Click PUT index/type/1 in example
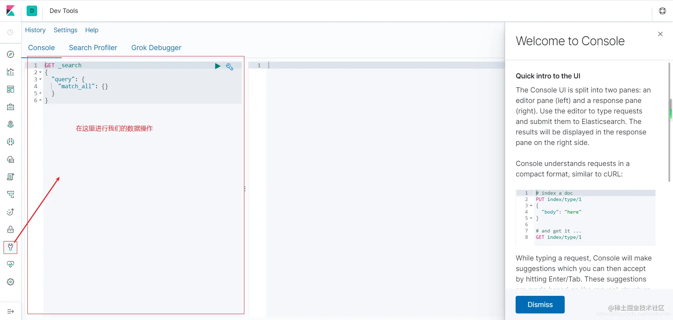Viewport: 673px width, 320px height. [x=558, y=199]
